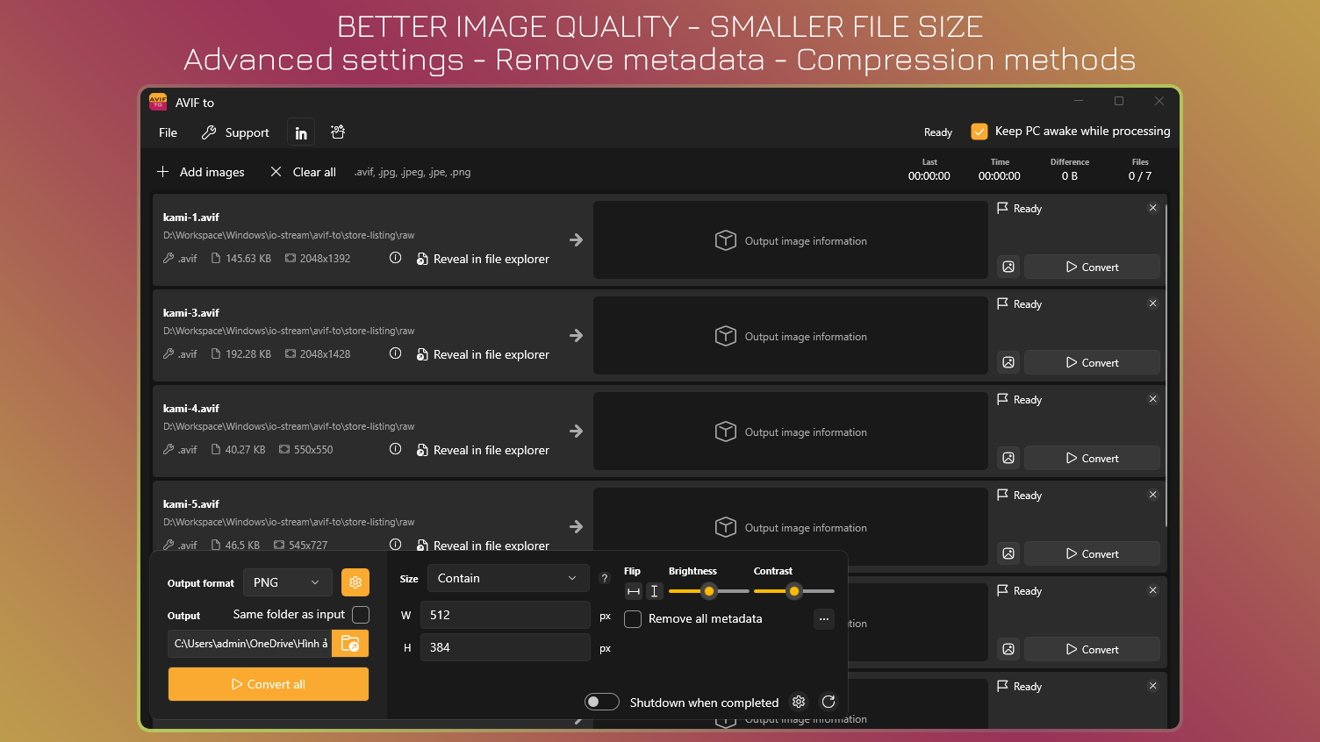The height and width of the screenshot is (742, 1320).
Task: Click the reset settings refresh icon
Action: pyautogui.click(x=828, y=702)
